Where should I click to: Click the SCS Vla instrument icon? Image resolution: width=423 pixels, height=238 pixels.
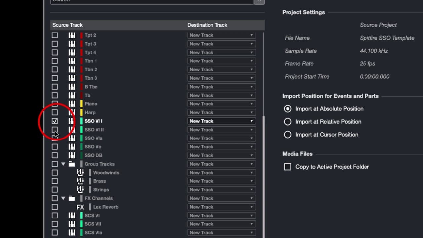(72, 233)
